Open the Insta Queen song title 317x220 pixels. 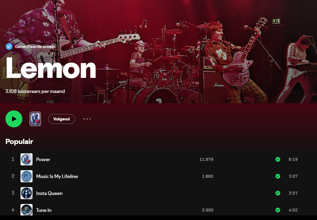[x=49, y=193]
